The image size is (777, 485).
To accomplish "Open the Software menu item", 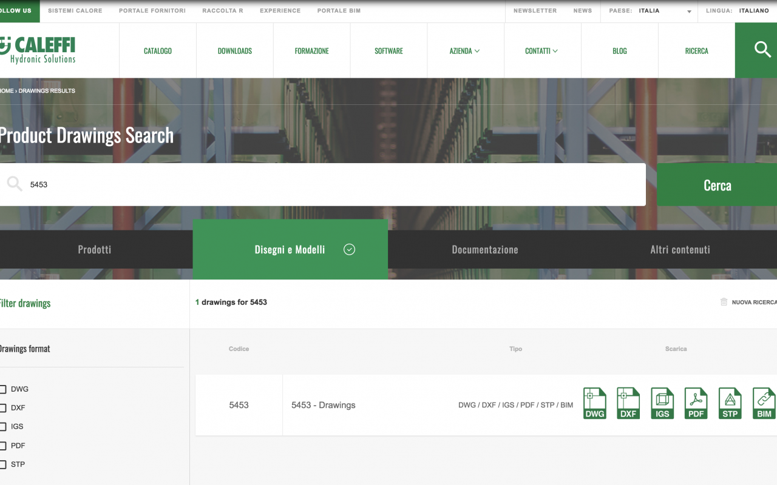I will click(x=389, y=51).
